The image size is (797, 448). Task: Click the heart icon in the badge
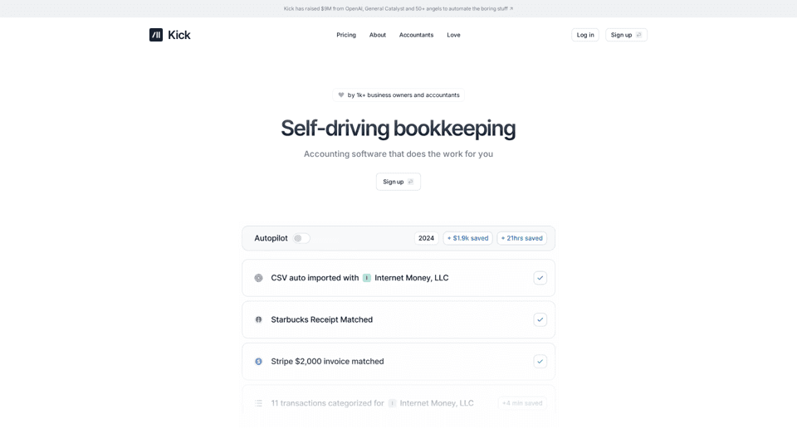point(341,95)
